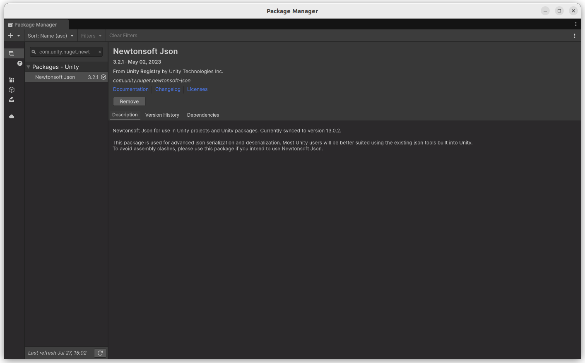Image resolution: width=585 pixels, height=363 pixels.
Task: Open the Filters dropdown
Action: pyautogui.click(x=91, y=36)
